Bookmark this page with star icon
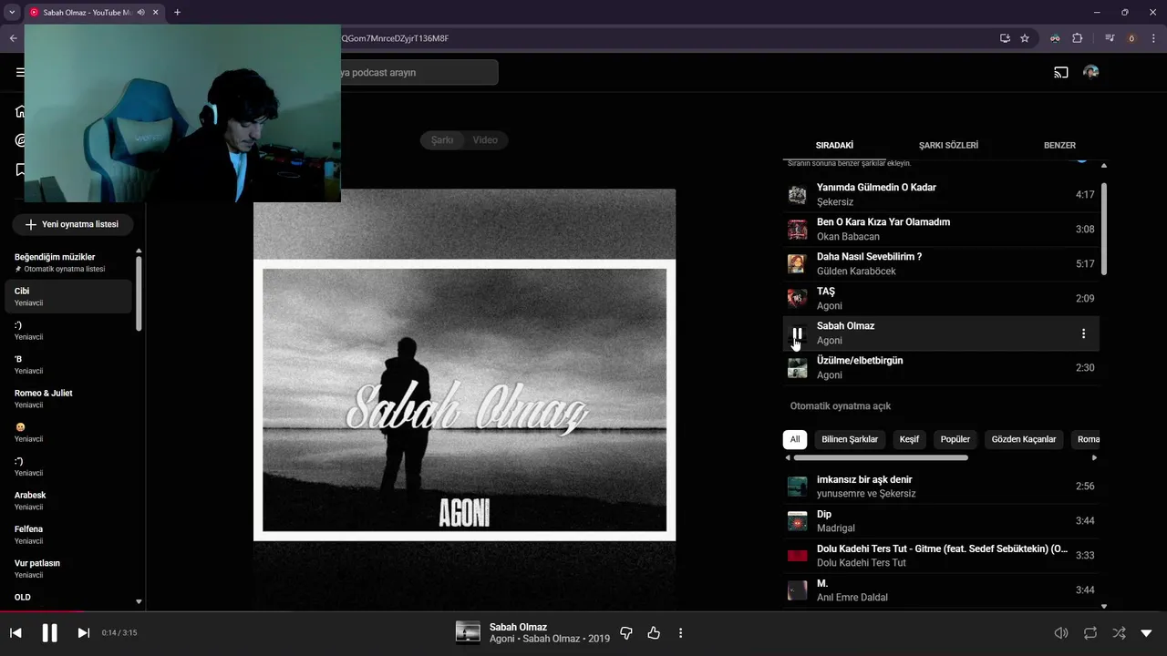 (1025, 38)
